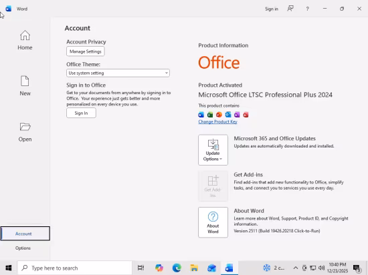368x275 pixels.
Task: Click the disabled Get Add-ins button
Action: (x=213, y=186)
